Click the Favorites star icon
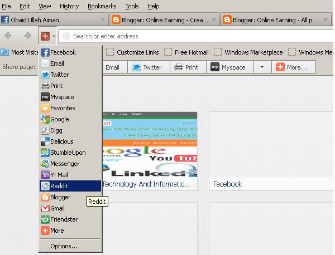Viewport: 335px width, 255px height. click(x=45, y=108)
